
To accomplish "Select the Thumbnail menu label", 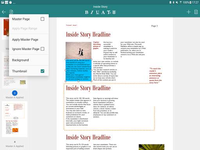I will pyautogui.click(x=20, y=71).
